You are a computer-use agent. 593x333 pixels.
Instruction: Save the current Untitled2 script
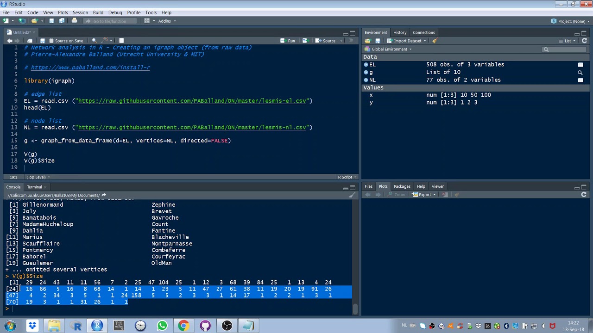tap(42, 41)
